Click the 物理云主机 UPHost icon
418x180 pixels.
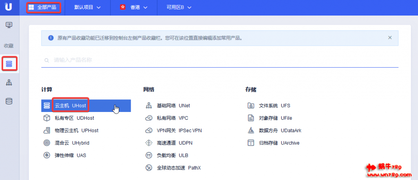click(x=47, y=130)
